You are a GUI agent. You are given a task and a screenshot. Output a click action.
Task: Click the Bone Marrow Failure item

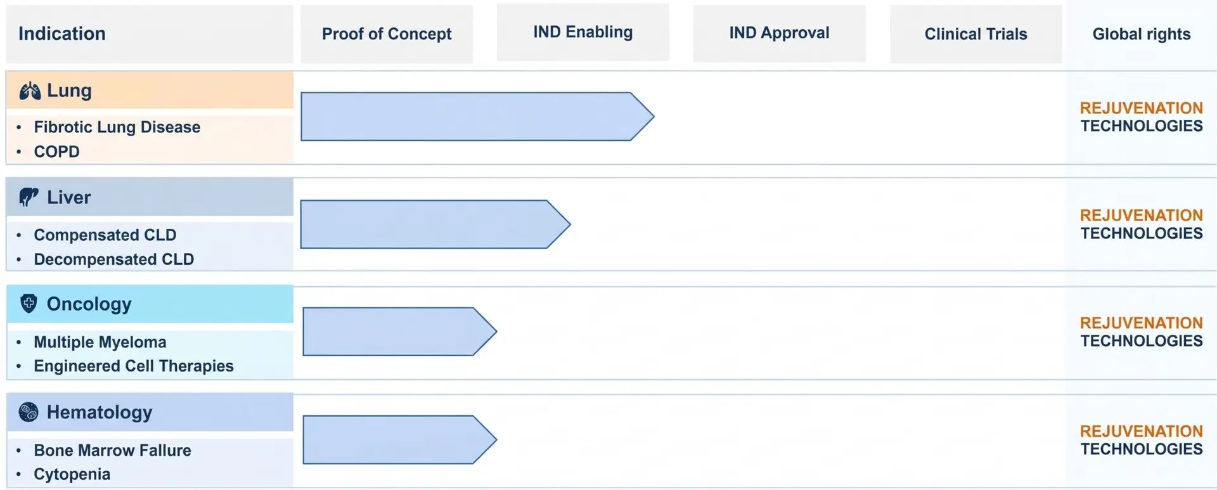[112, 451]
